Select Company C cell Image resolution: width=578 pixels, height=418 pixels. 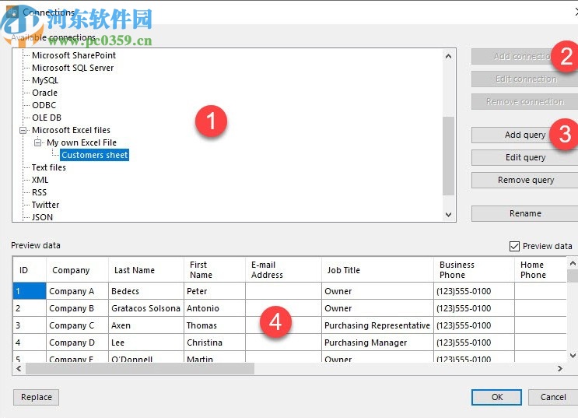click(78, 325)
